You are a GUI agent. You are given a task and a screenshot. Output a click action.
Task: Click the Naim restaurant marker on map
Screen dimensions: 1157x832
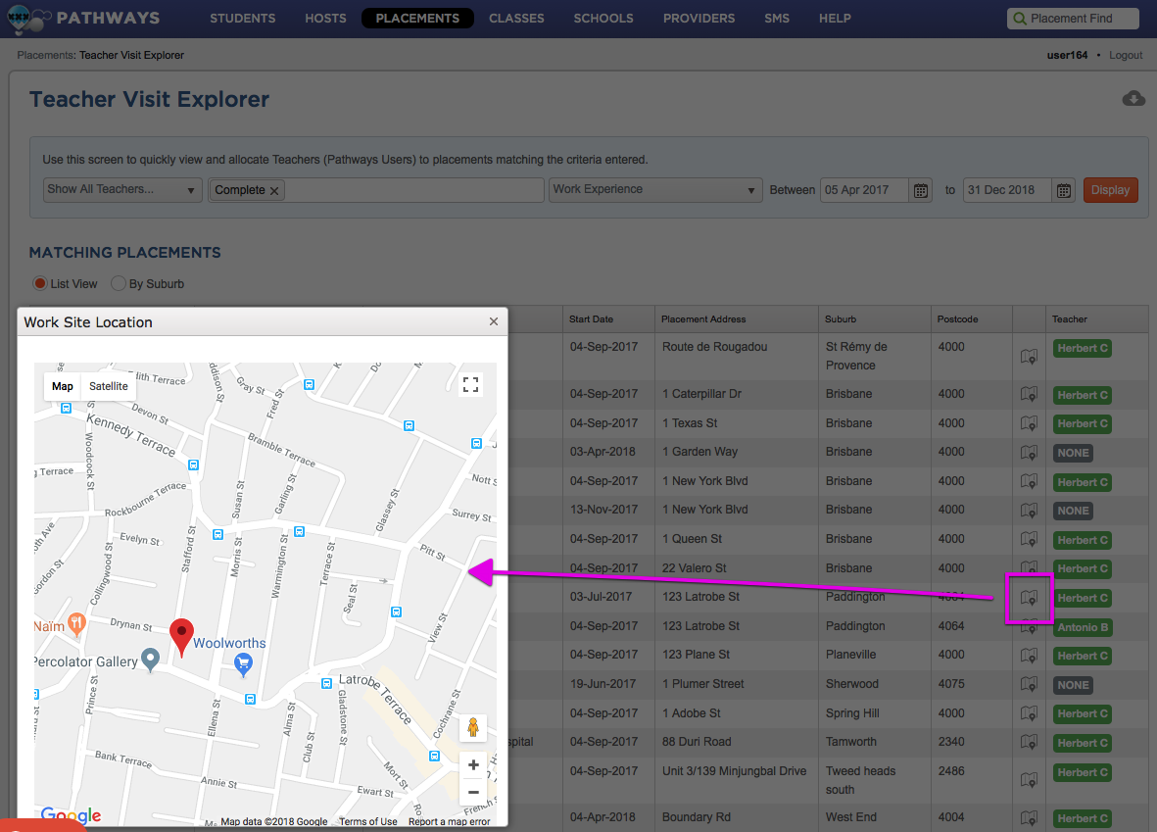[76, 624]
